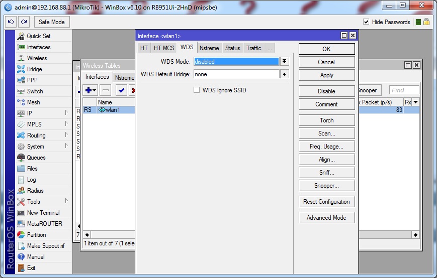The image size is (437, 278).
Task: Expand the IP submenu
Action: pos(66,112)
